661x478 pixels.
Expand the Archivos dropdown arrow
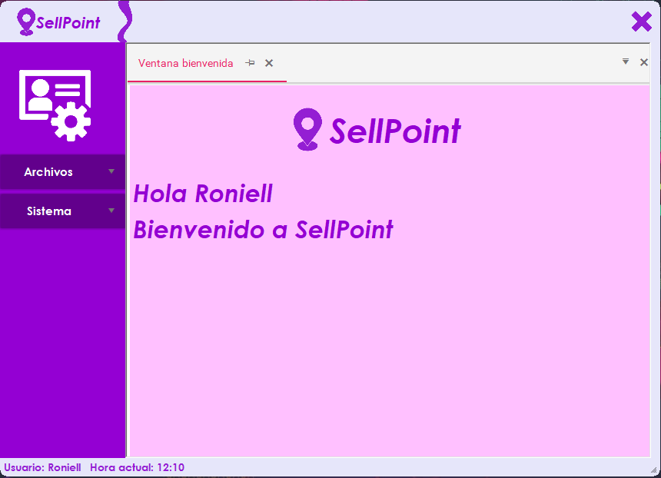coord(111,171)
